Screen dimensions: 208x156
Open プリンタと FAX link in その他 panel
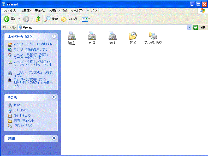23,126
